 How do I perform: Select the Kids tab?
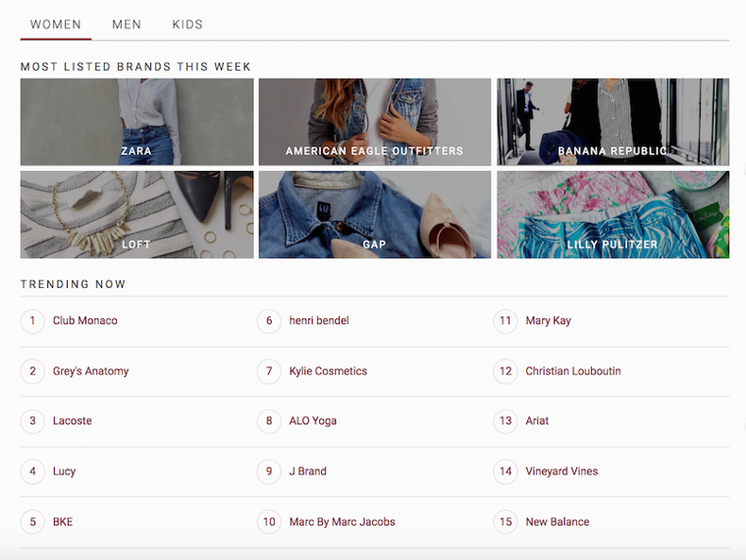[187, 25]
